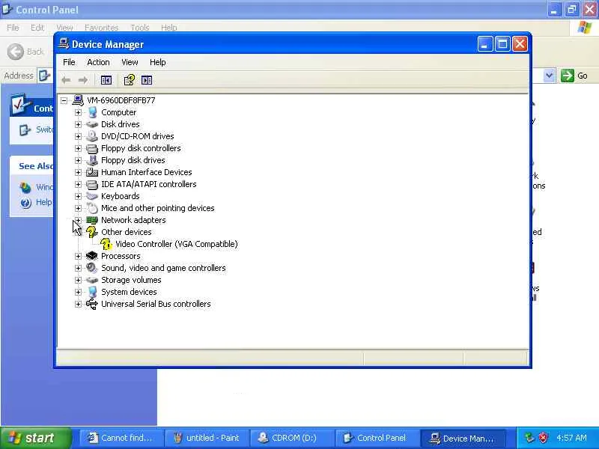Click the Device Manager taskbar button
599x449 pixels.
click(x=463, y=438)
